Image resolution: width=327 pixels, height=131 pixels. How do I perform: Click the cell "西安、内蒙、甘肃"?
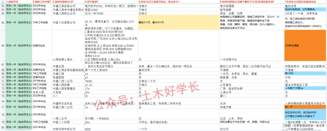click(x=252, y=13)
